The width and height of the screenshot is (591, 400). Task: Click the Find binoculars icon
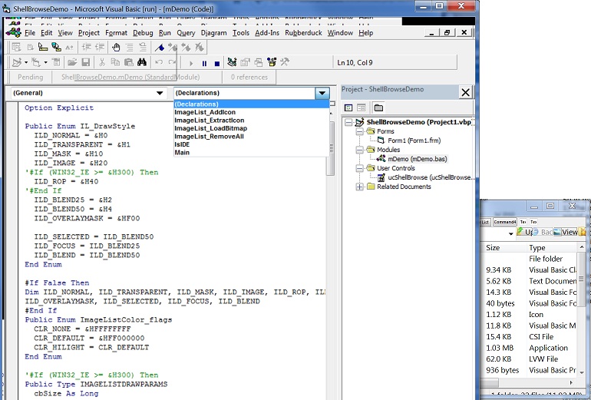[x=142, y=63]
